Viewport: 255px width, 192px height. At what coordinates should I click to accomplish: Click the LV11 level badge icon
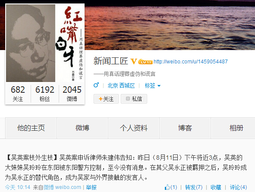click(x=145, y=62)
